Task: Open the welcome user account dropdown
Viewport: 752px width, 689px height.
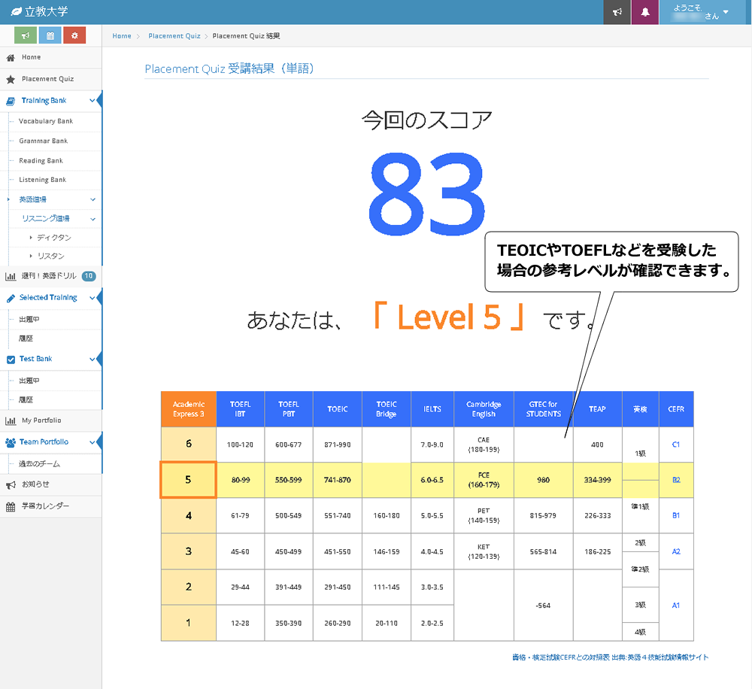Action: coord(702,12)
